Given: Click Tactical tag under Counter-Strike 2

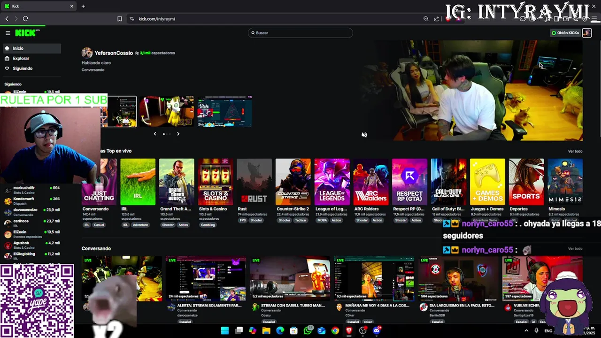Looking at the screenshot, I should [300, 220].
